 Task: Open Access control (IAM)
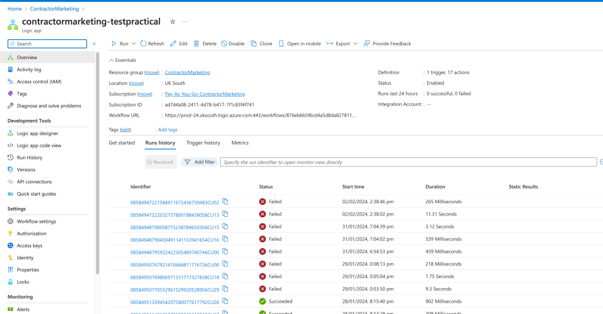coord(39,82)
